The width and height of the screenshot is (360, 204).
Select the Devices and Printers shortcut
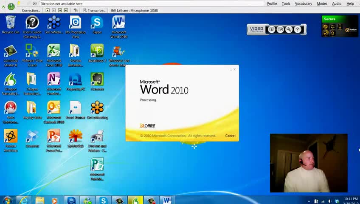click(97, 141)
